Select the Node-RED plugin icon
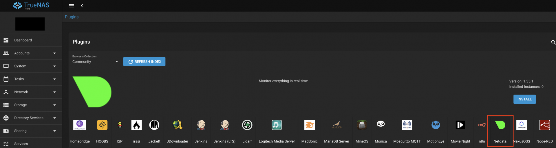This screenshot has height=148, width=556. point(545,125)
